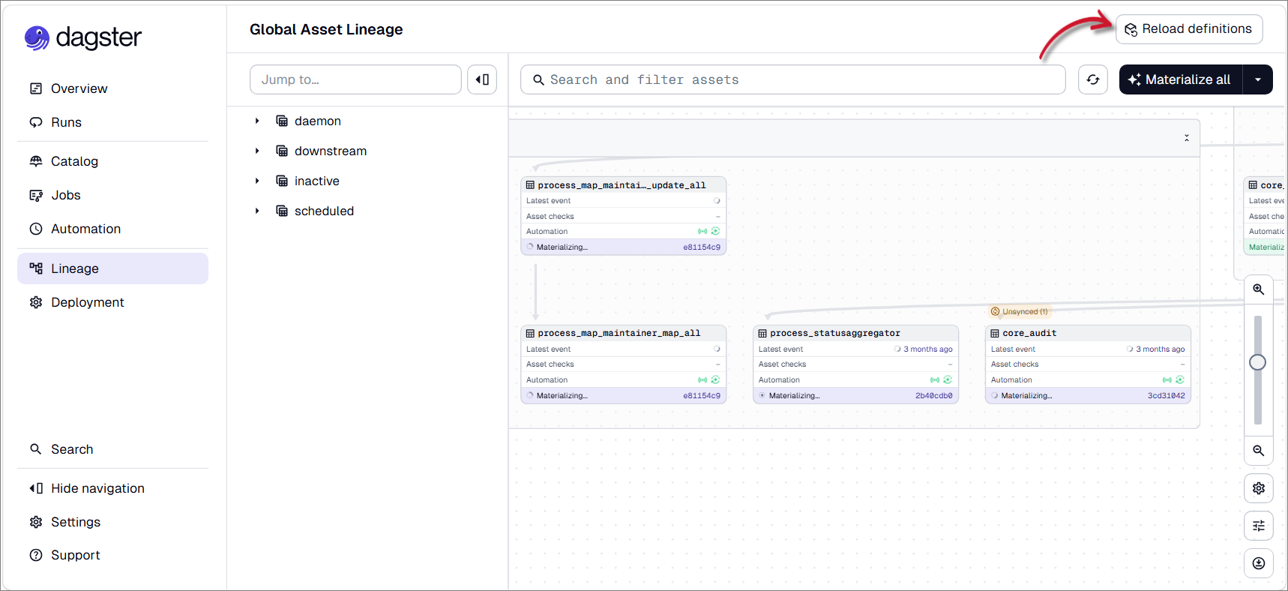Focus the Search and filter assets box
The height and width of the screenshot is (591, 1288).
coord(793,79)
